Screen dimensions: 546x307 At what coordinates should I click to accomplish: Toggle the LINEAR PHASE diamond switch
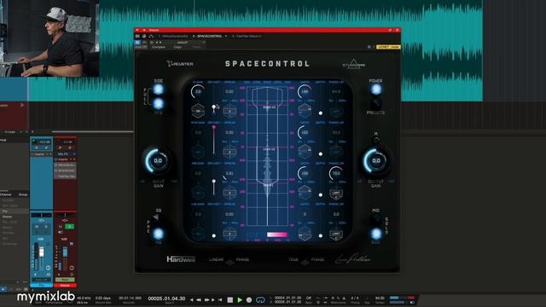pos(229,263)
